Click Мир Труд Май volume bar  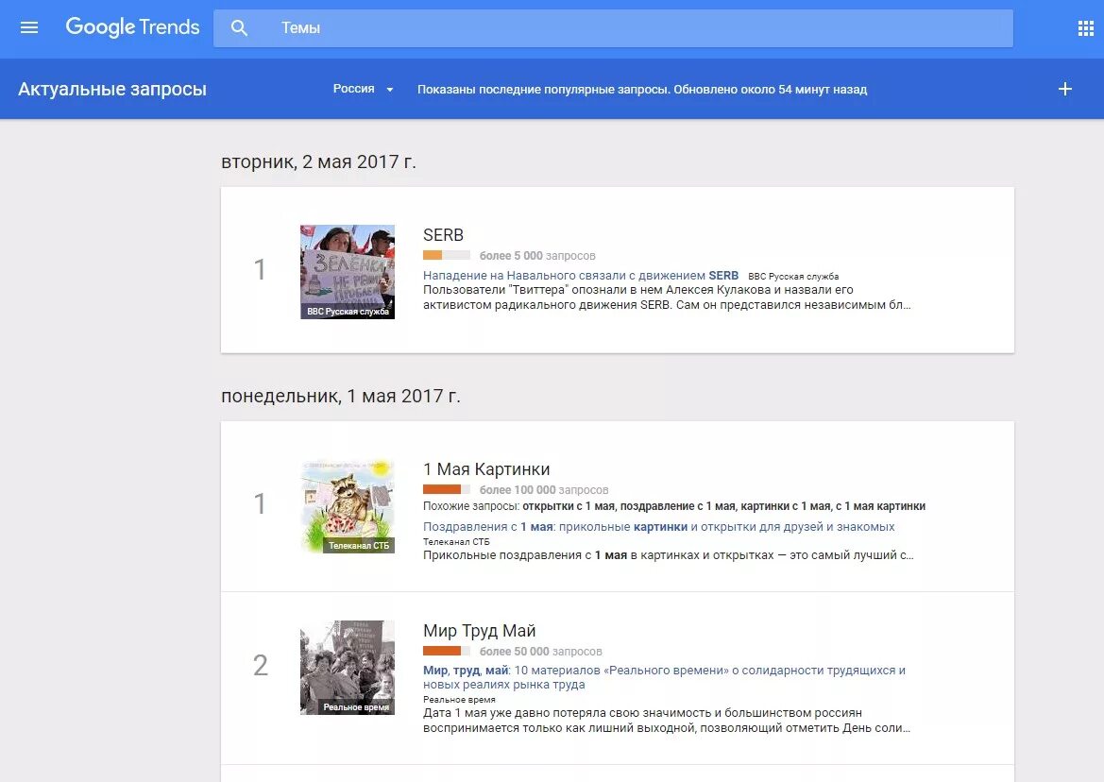[x=447, y=651]
